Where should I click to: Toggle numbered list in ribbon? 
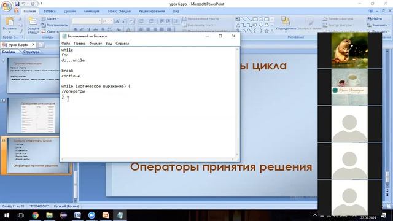152,21
